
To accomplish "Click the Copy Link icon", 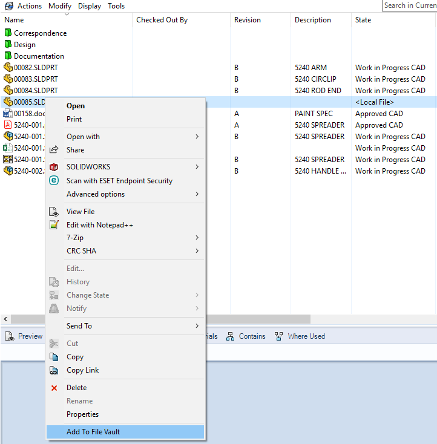I will point(54,370).
